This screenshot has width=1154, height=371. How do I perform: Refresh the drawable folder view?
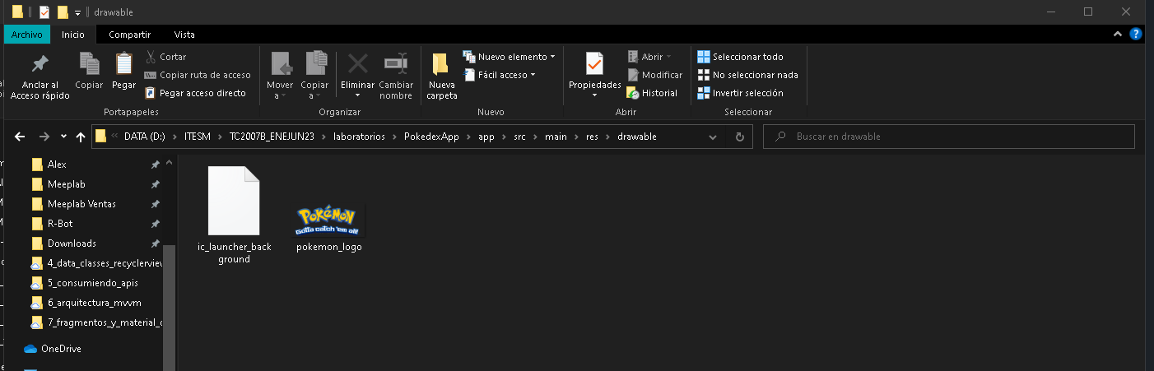[x=739, y=137]
